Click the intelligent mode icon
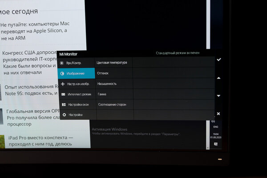The width and height of the screenshot is (267, 178). click(63, 94)
